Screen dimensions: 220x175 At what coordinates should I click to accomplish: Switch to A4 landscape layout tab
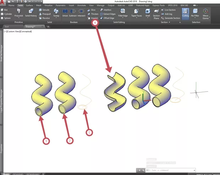[x=32, y=174]
